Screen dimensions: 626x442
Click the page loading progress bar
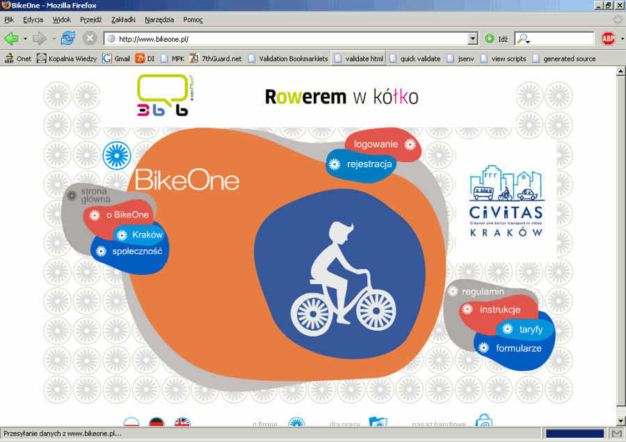pos(575,434)
